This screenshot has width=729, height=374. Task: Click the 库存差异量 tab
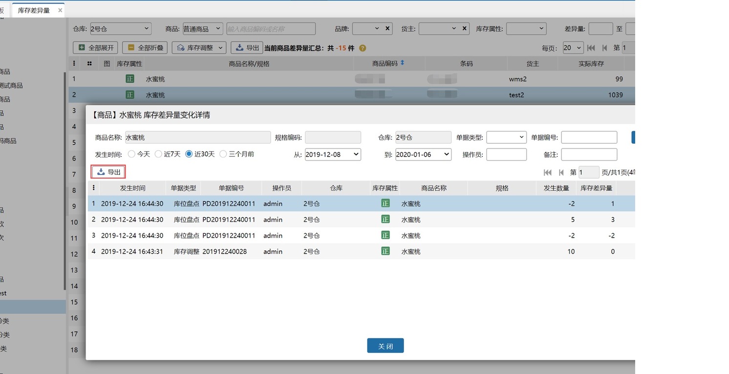coord(34,10)
